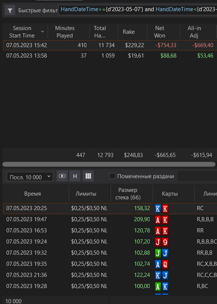Click the green-blue JJ cards hand

click(x=162, y=253)
